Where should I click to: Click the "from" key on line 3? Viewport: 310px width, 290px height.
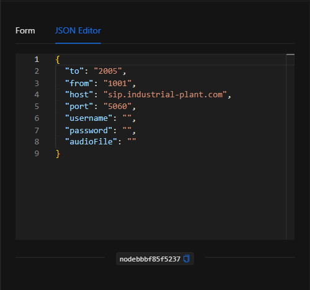coord(79,84)
